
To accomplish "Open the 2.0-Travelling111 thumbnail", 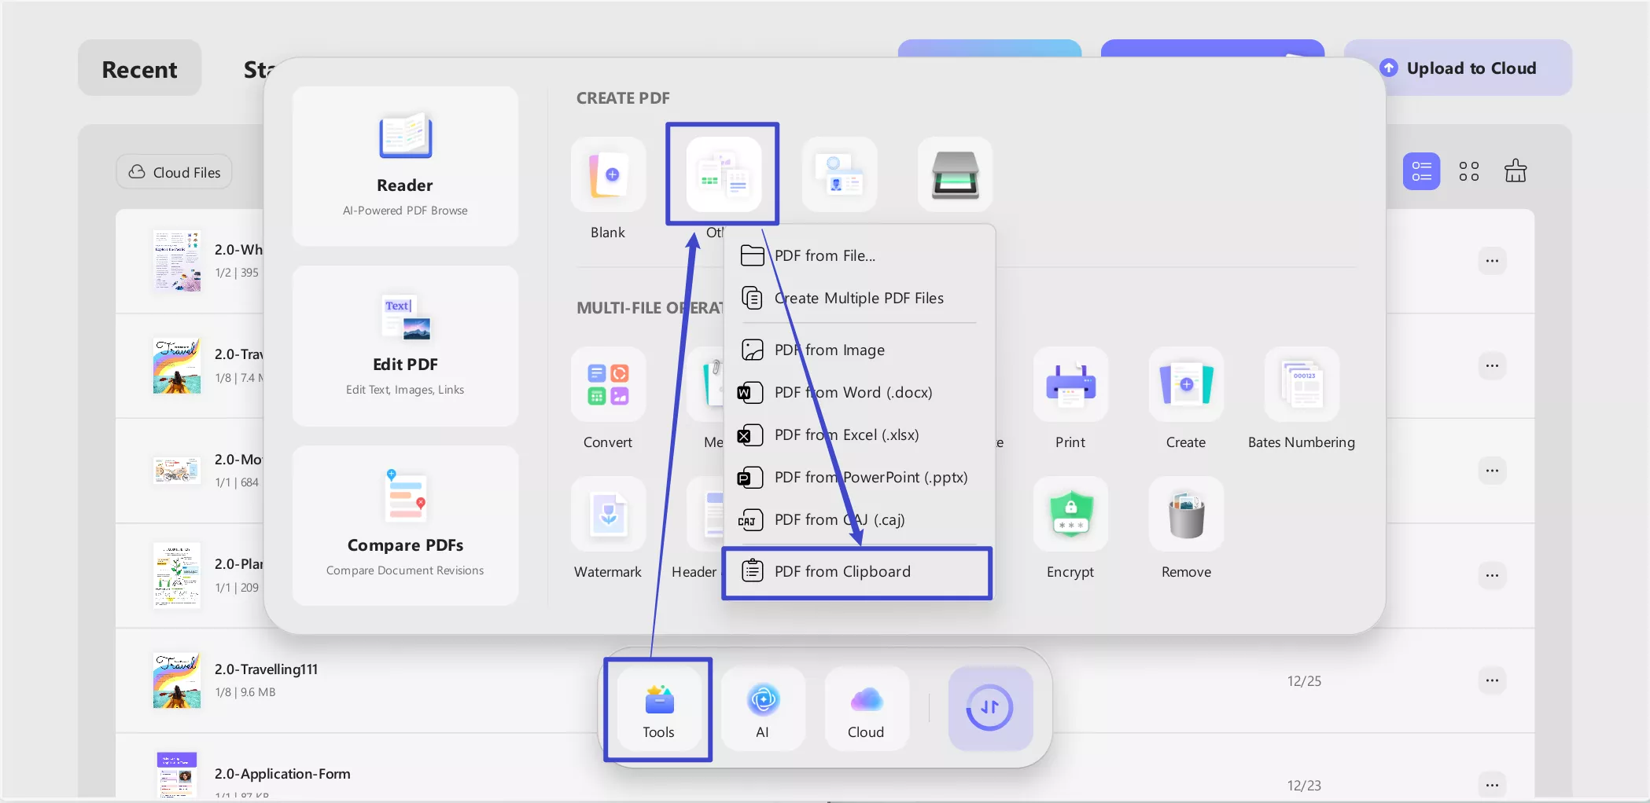I will pyautogui.click(x=176, y=680).
